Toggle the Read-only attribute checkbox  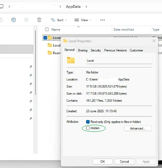(88, 122)
